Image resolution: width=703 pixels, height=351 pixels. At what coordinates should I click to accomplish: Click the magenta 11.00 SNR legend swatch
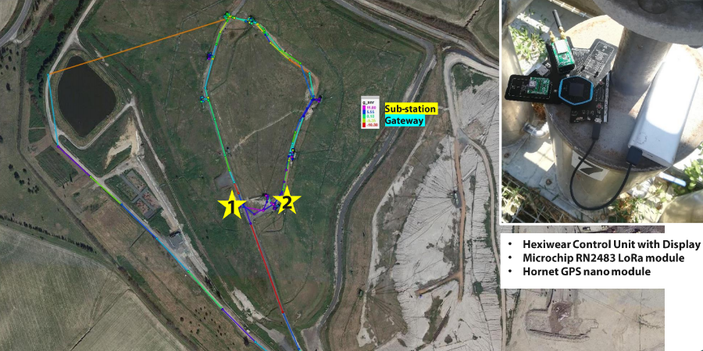364,108
